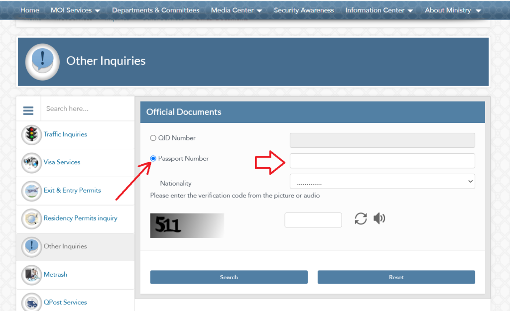The height and width of the screenshot is (311, 510).
Task: Expand the Media Center menu
Action: (237, 10)
